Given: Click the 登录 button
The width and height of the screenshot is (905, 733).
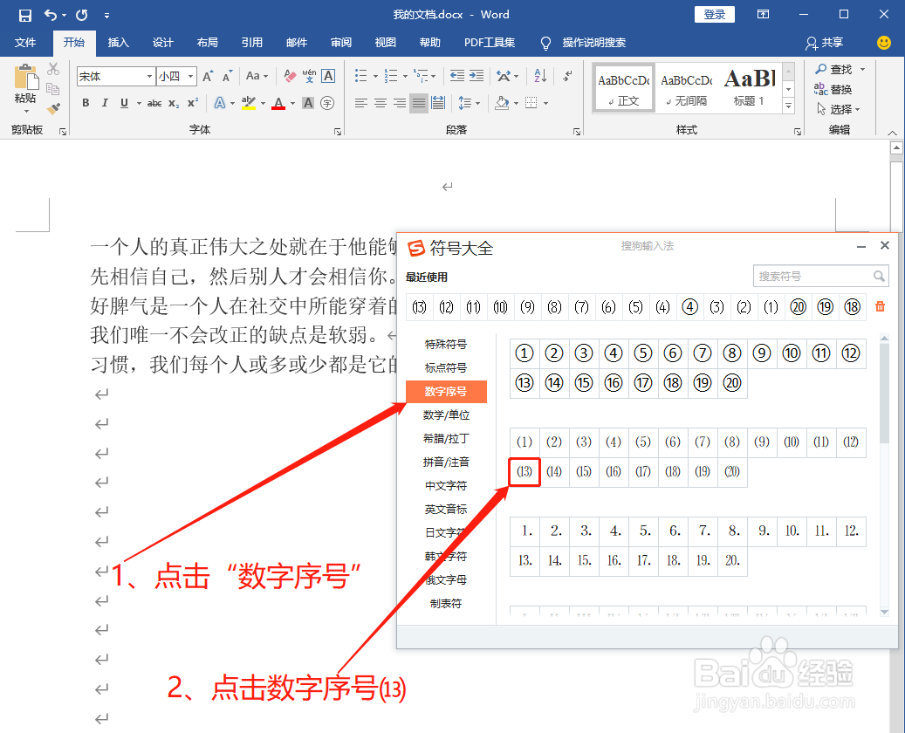Looking at the screenshot, I should [x=714, y=14].
